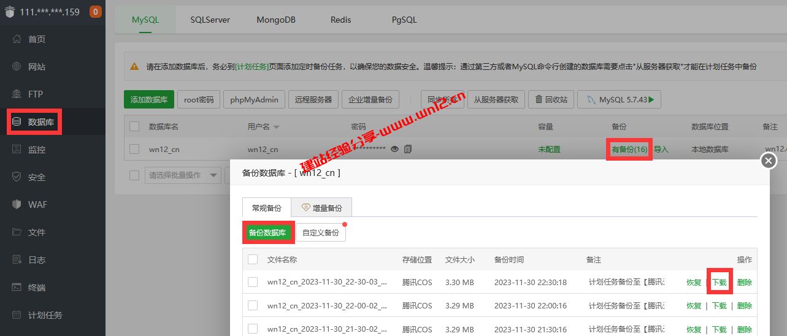Click the wn12_cn database name cell
The height and width of the screenshot is (336, 787).
click(164, 149)
